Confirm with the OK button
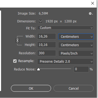 point(31,88)
